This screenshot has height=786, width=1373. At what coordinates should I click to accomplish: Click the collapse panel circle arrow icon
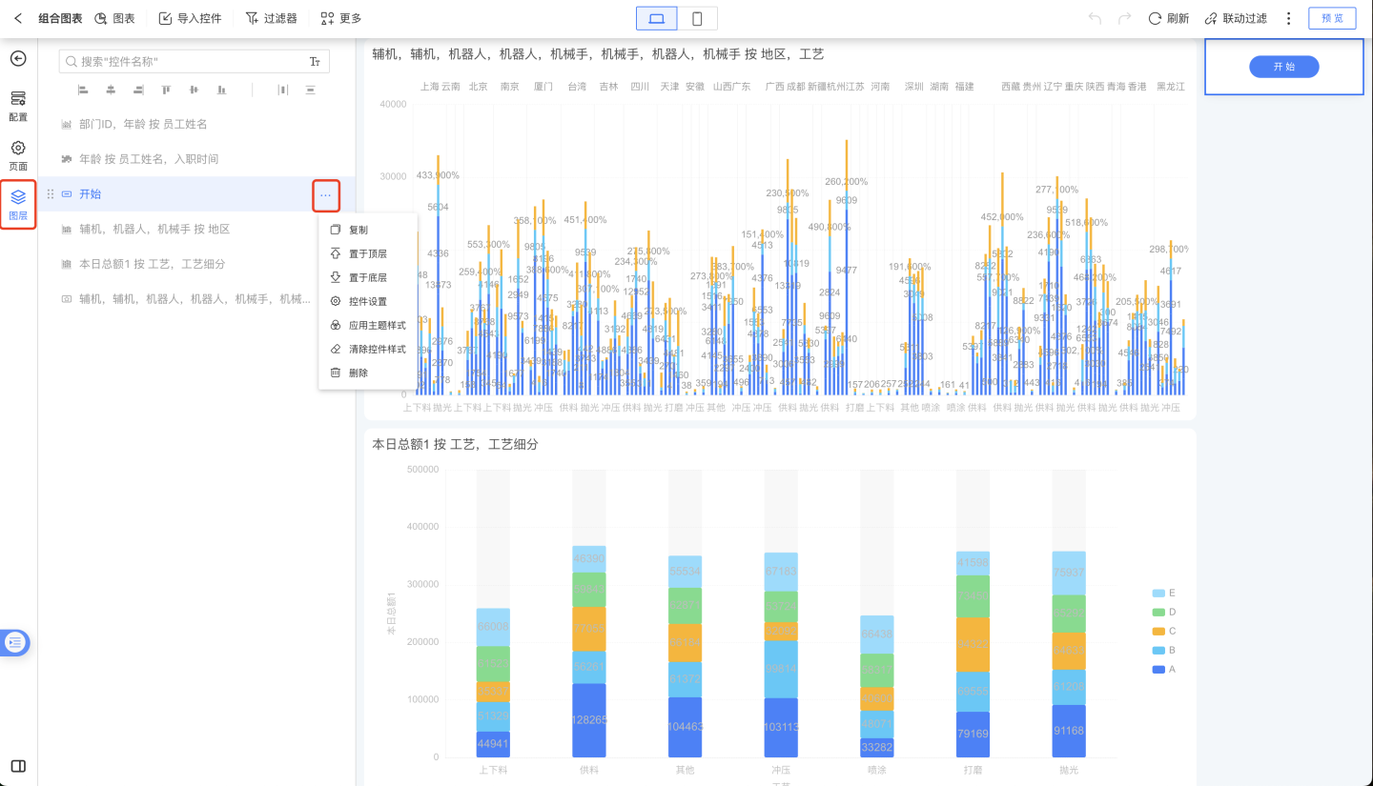(18, 58)
